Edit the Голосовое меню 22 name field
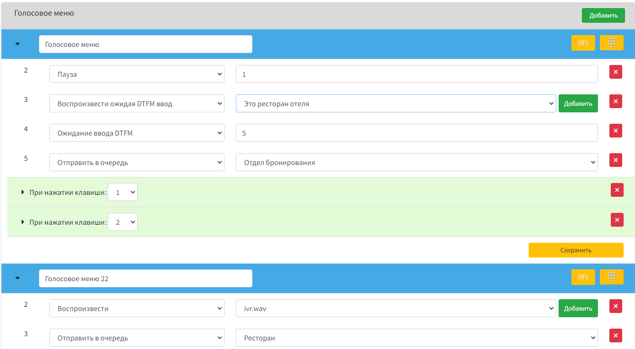This screenshot has height=349, width=635. [146, 278]
